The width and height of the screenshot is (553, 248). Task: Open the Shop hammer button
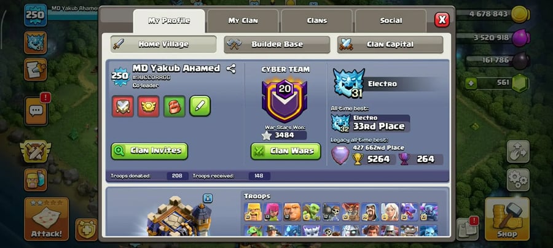coord(507,219)
